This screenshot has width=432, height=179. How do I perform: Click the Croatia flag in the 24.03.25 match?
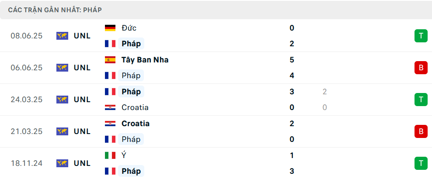pyautogui.click(x=110, y=107)
